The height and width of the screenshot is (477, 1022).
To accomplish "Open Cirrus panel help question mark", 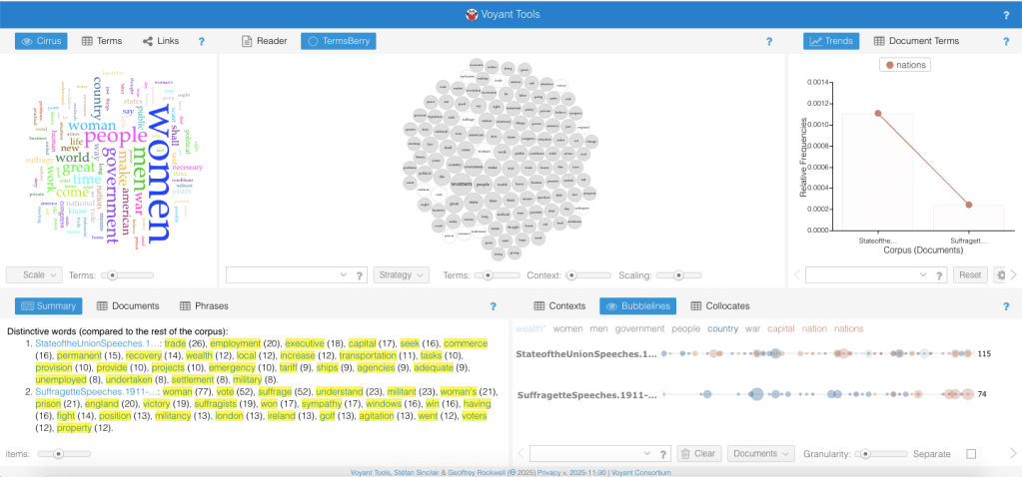I will [202, 41].
